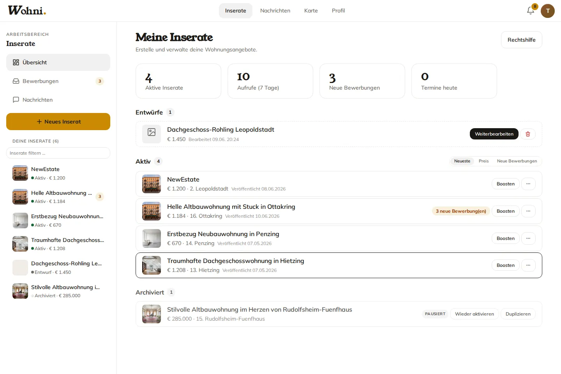The image size is (561, 374).
Task: Open the Stilvolle Altbauwohnung archived thumbnail
Action: pyautogui.click(x=152, y=314)
